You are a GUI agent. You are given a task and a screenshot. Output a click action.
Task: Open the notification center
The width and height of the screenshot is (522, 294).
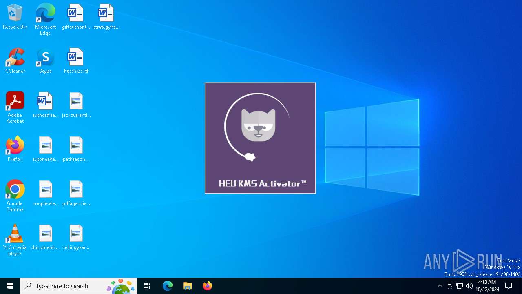click(509, 286)
